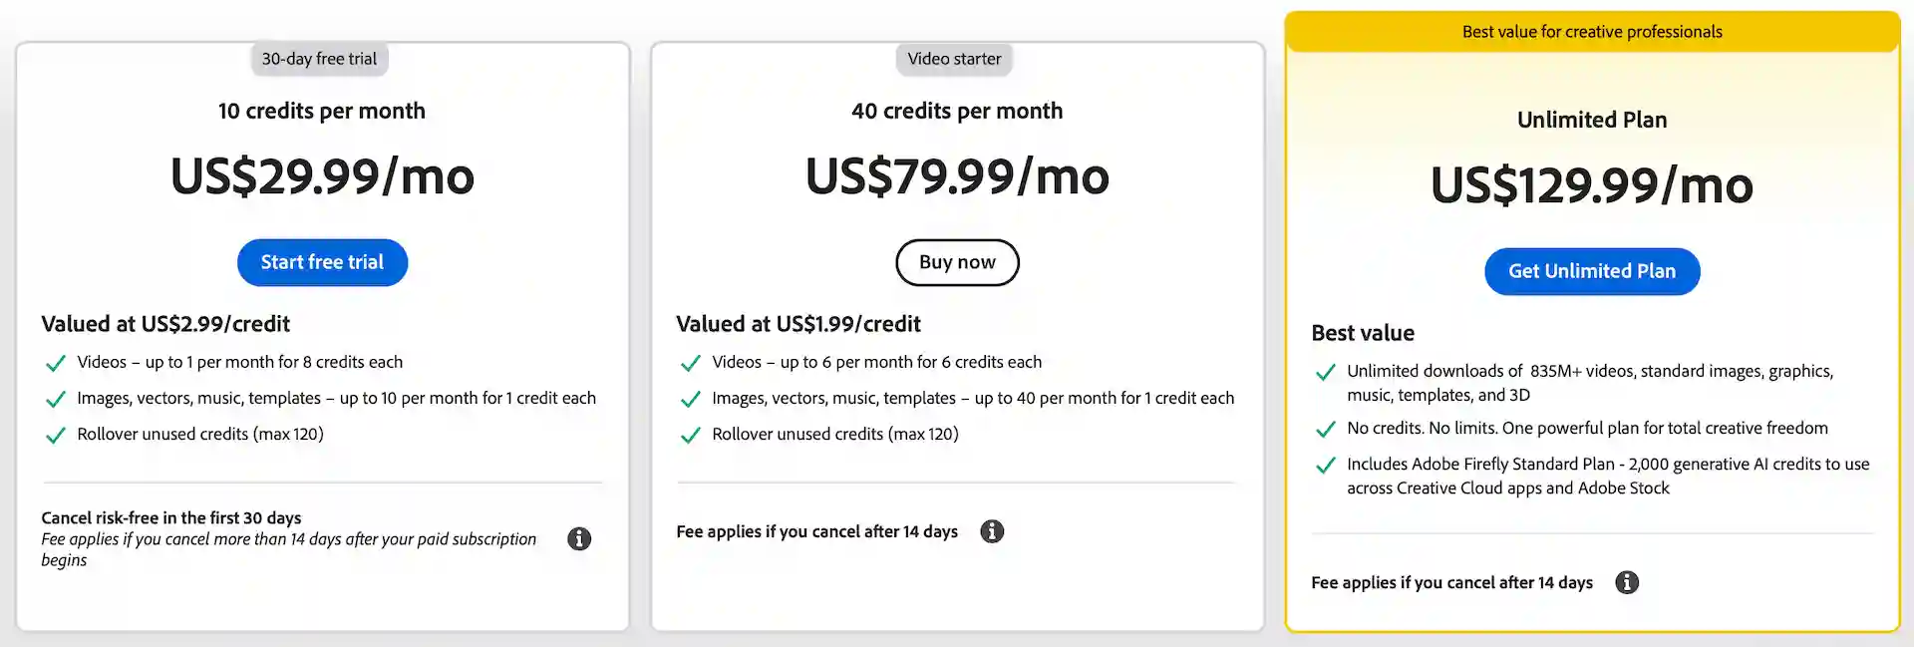The width and height of the screenshot is (1914, 647).
Task: Click info icon in 40 credits plan
Action: pyautogui.click(x=992, y=531)
